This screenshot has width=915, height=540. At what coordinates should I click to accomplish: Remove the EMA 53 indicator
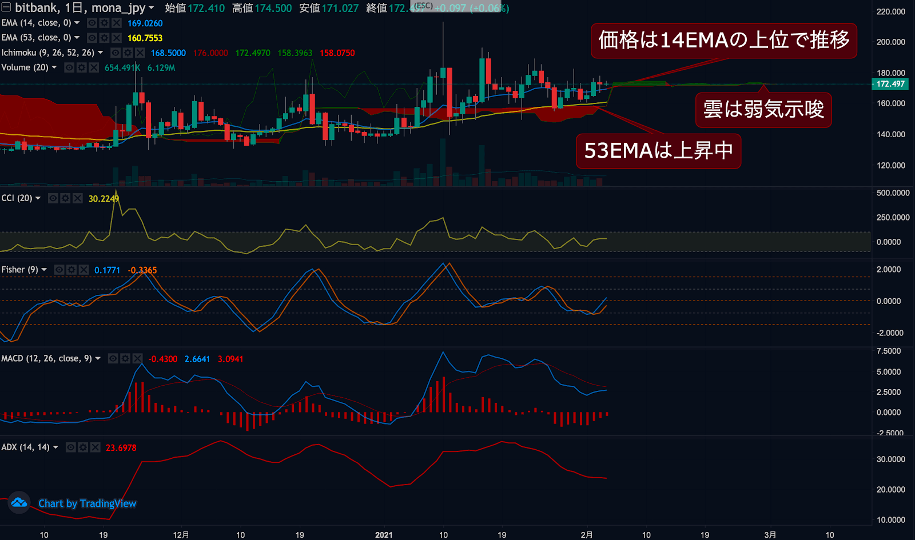click(117, 38)
